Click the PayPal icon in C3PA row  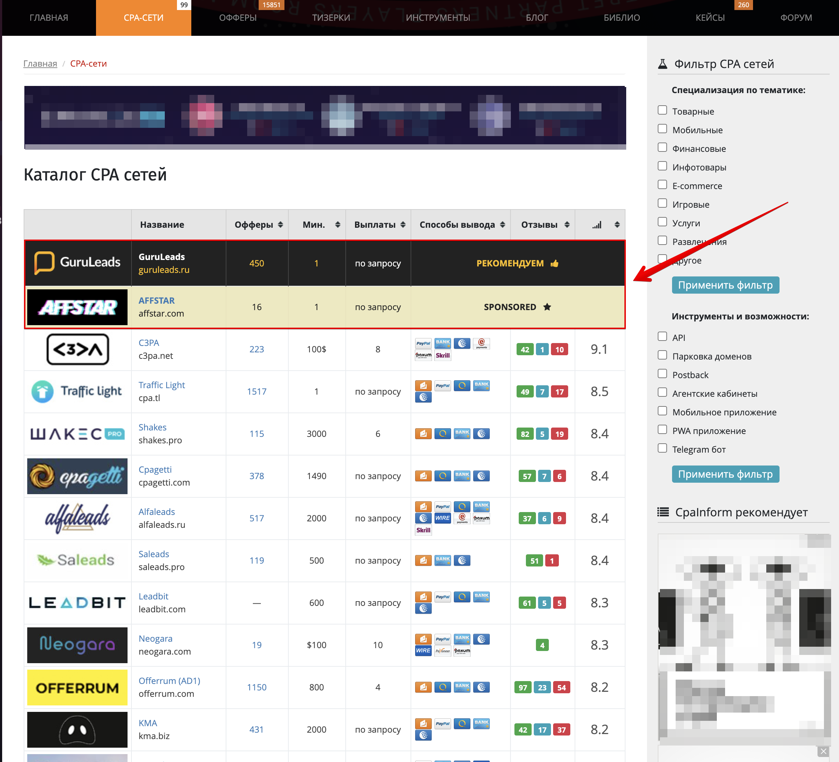click(x=423, y=343)
